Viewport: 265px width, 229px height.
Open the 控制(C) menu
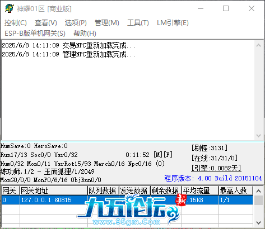pos(16,23)
